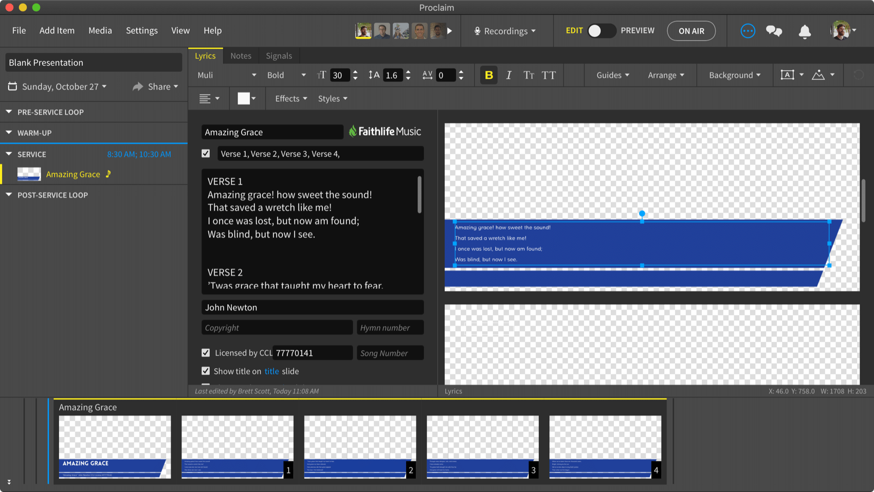
Task: Collapse the Post-Service Loop section
Action: 9,195
